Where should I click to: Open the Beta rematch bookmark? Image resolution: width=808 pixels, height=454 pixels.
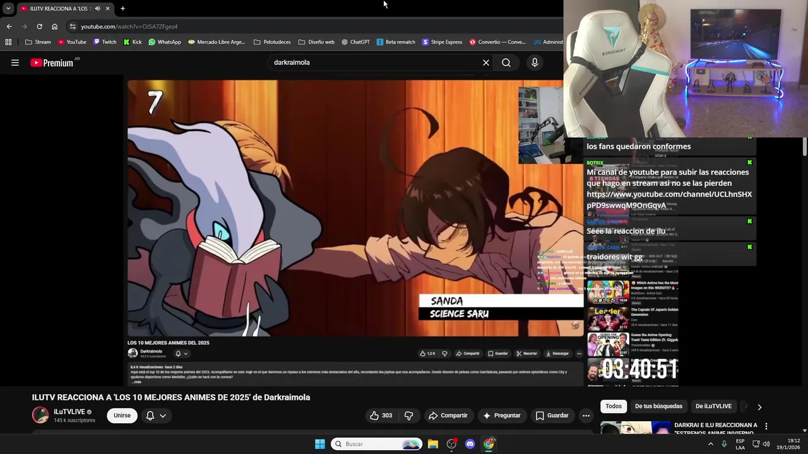pyautogui.click(x=396, y=42)
